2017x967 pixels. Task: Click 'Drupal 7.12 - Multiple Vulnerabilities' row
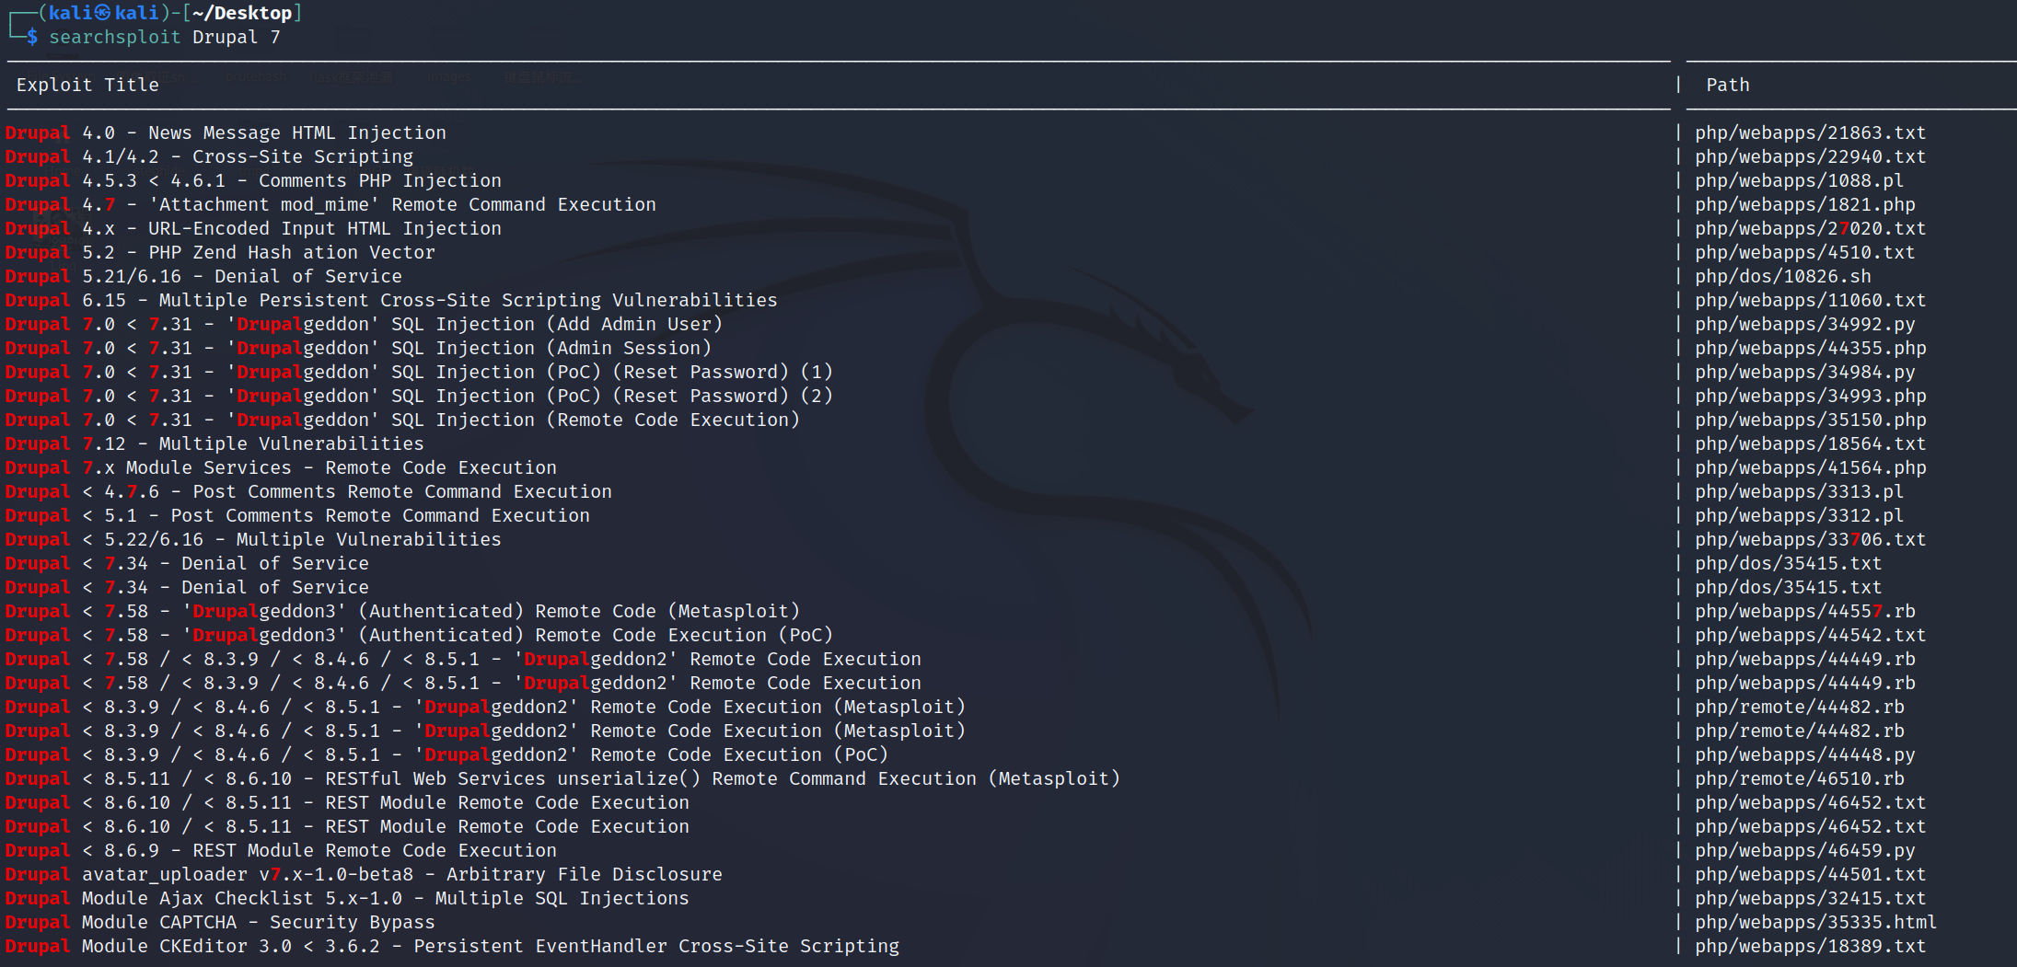(214, 443)
